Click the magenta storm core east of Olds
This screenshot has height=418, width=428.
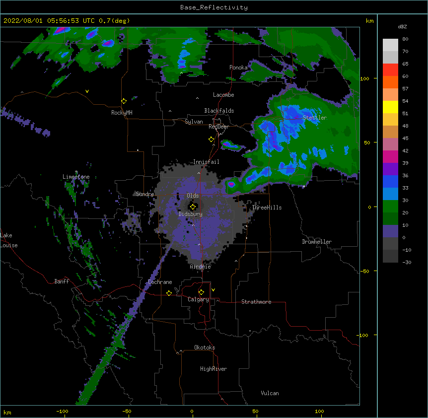231,184
